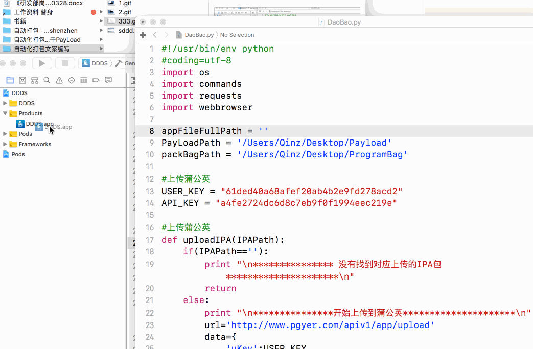Open related items grid in DaoBao.py editor
This screenshot has width=533, height=349.
click(143, 35)
